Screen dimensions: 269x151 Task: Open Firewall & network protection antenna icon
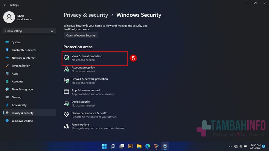click(66, 81)
